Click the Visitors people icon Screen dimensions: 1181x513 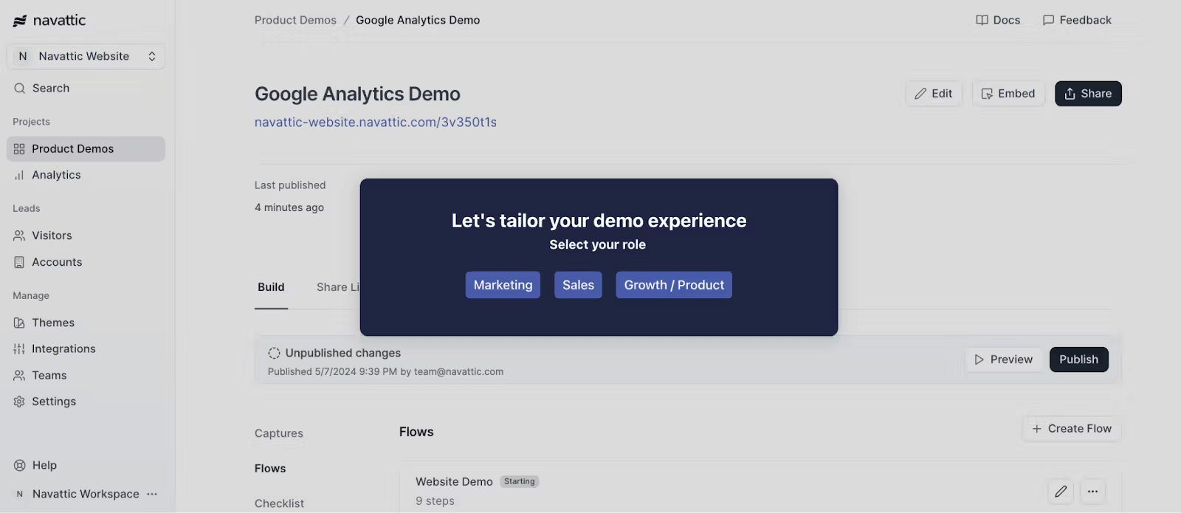click(19, 235)
